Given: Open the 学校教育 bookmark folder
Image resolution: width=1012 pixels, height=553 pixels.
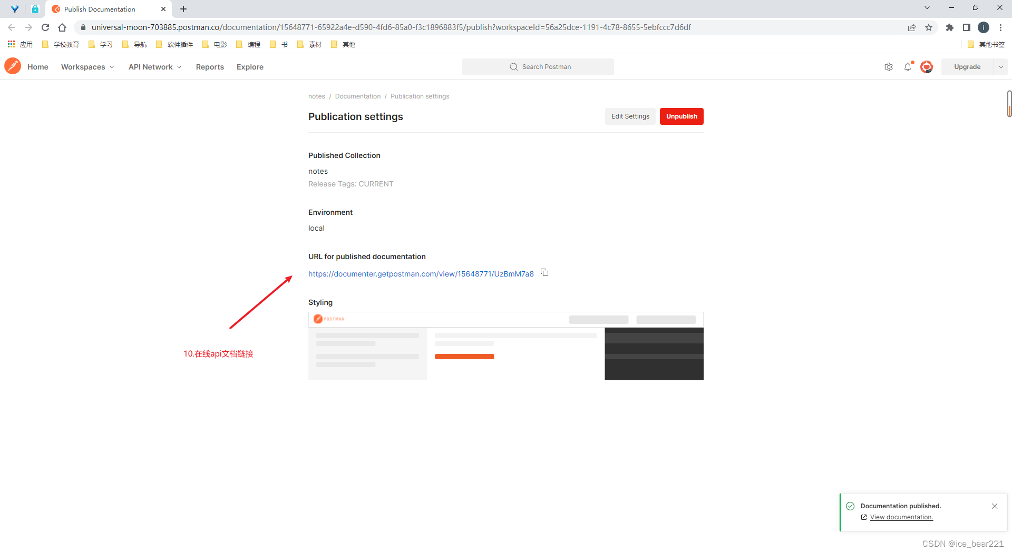Looking at the screenshot, I should click(61, 44).
